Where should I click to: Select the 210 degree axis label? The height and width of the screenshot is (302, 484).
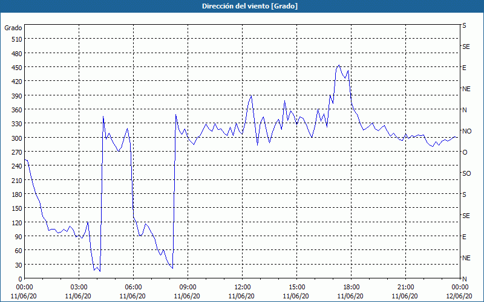(17, 180)
